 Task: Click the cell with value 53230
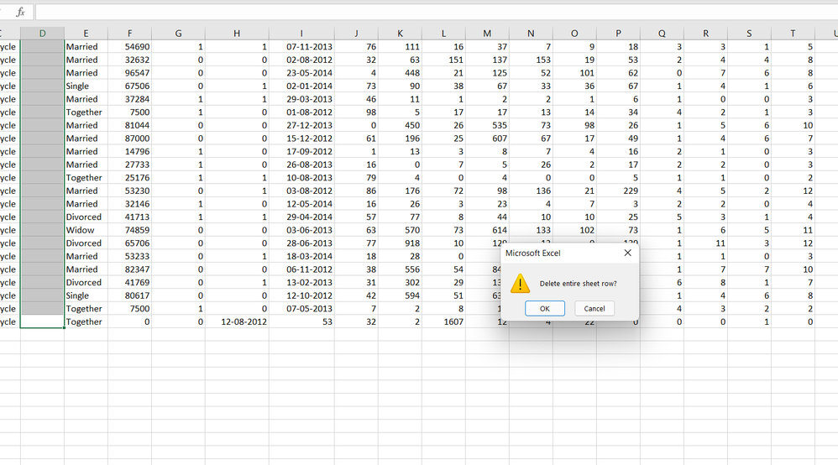[x=129, y=191]
